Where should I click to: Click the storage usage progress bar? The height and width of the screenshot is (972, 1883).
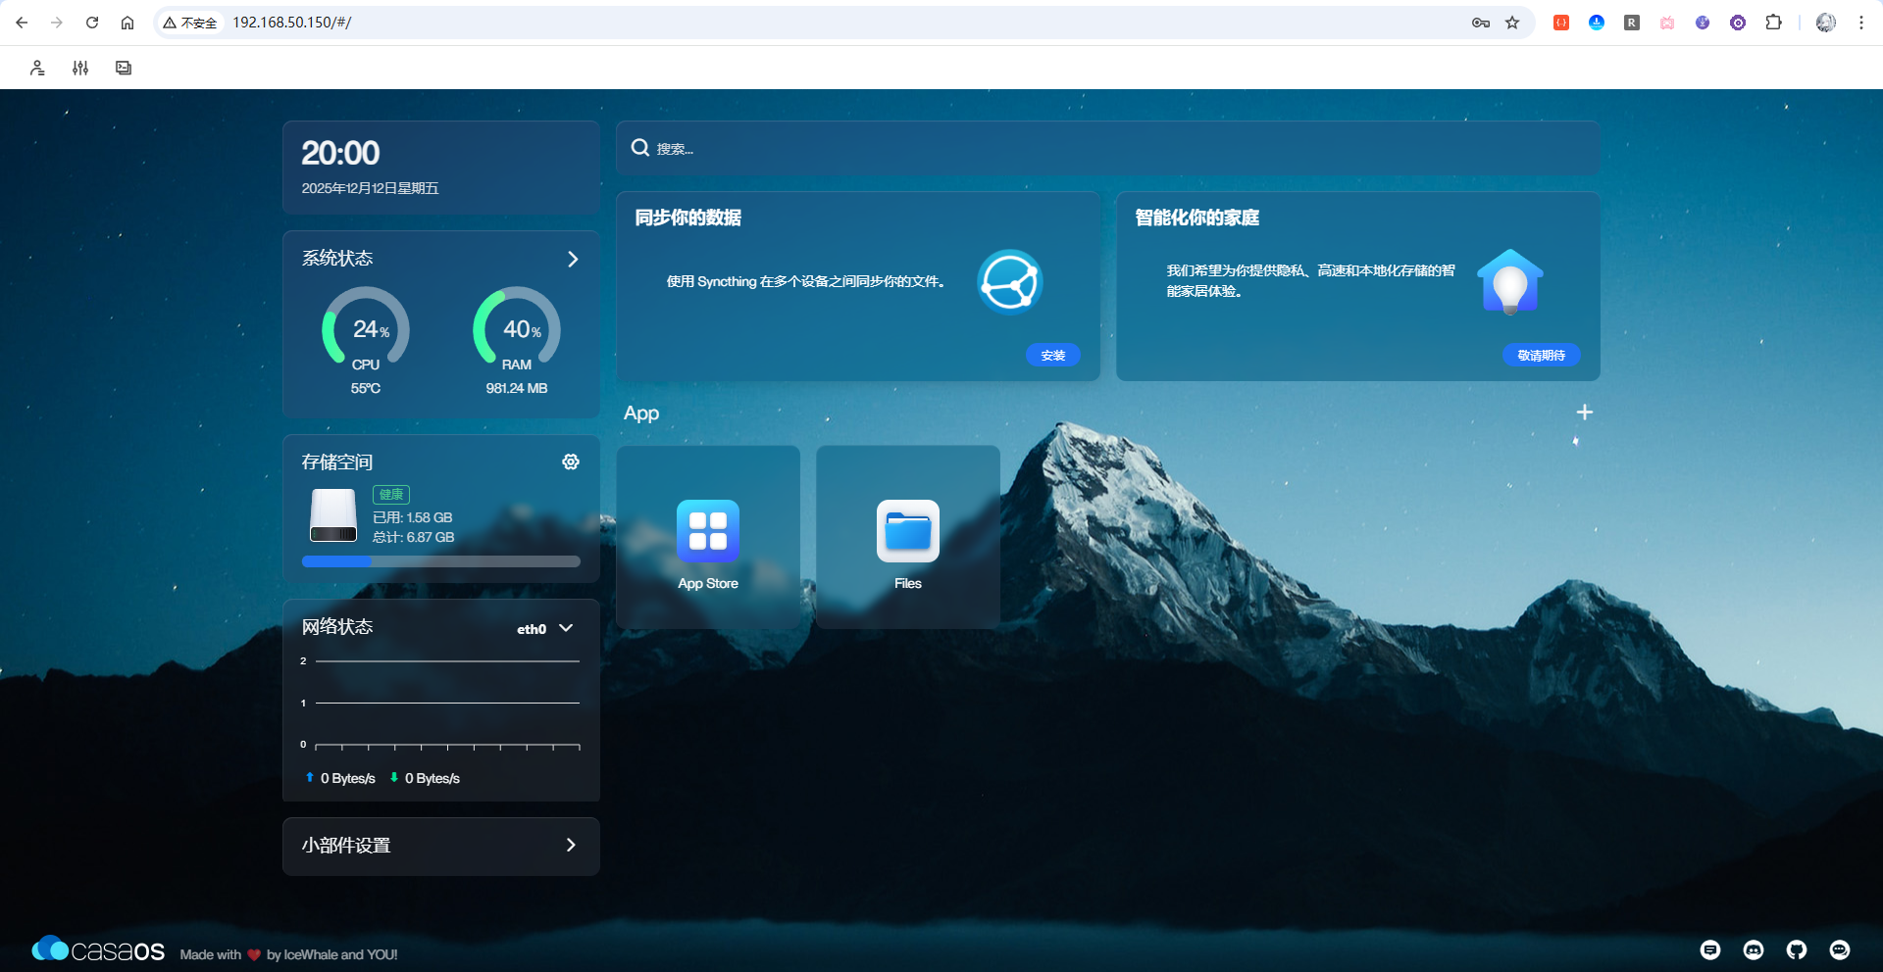pyautogui.click(x=441, y=561)
